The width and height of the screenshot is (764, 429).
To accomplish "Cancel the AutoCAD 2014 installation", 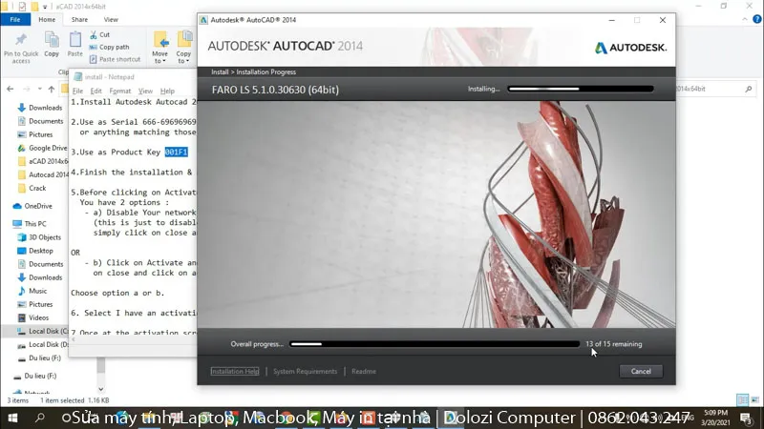I will [641, 371].
